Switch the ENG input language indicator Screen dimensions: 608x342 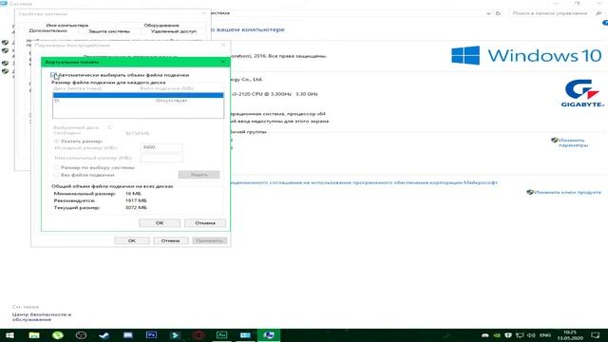545,335
